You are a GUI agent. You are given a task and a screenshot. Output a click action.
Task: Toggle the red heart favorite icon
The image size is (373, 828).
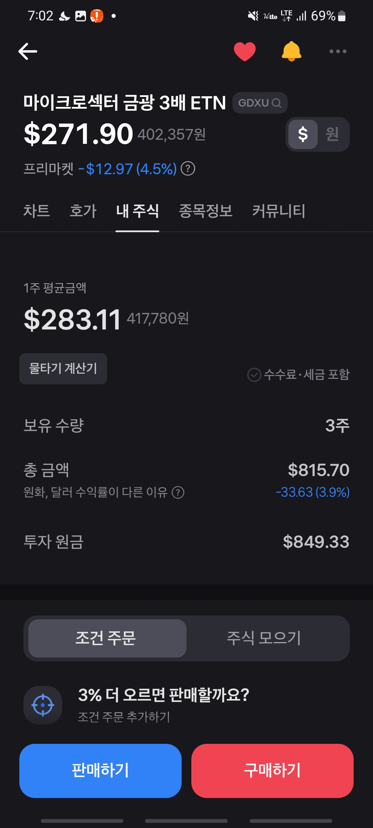tap(245, 51)
